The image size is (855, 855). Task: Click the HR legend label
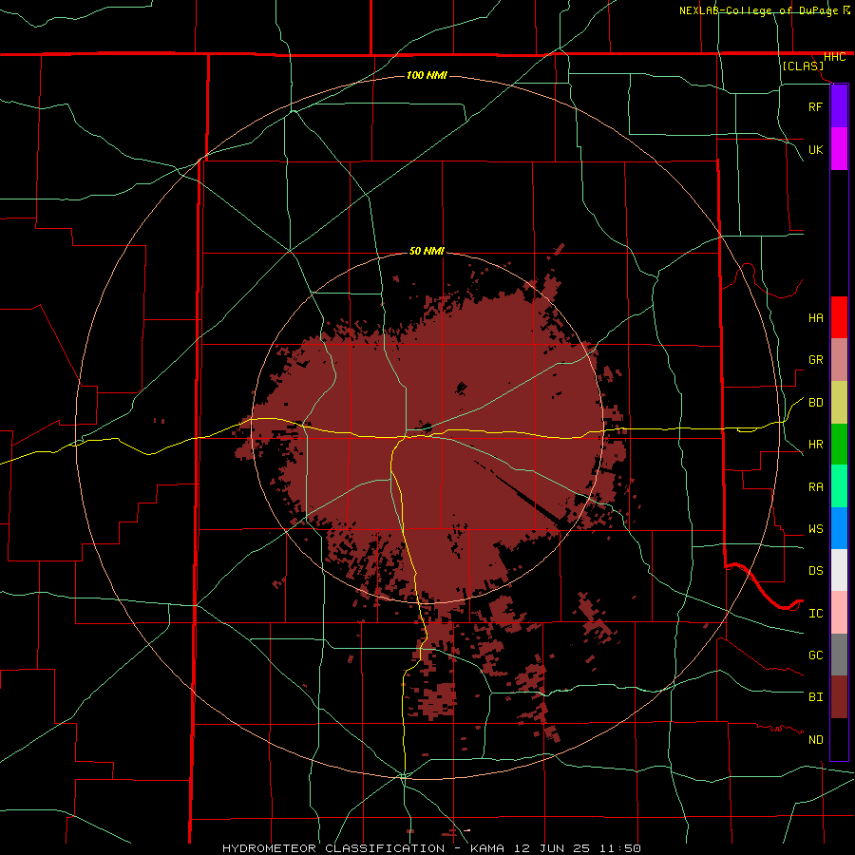[x=815, y=445]
